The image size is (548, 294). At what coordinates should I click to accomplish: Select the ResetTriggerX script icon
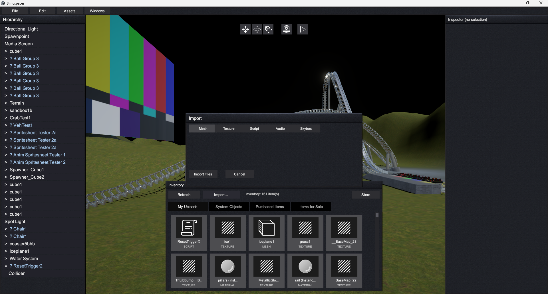(x=189, y=228)
